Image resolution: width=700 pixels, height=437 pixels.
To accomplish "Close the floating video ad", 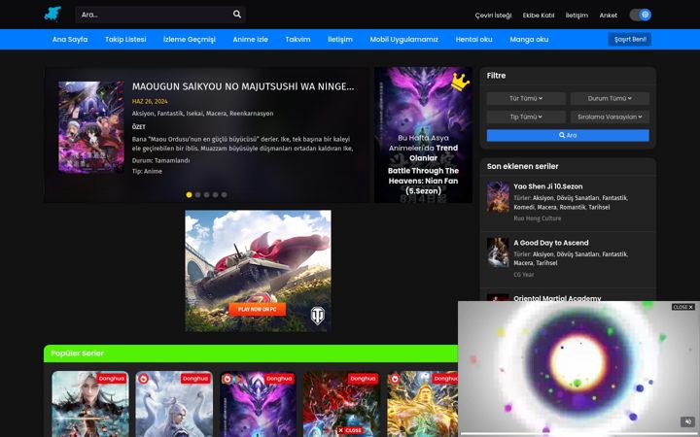I will click(683, 307).
